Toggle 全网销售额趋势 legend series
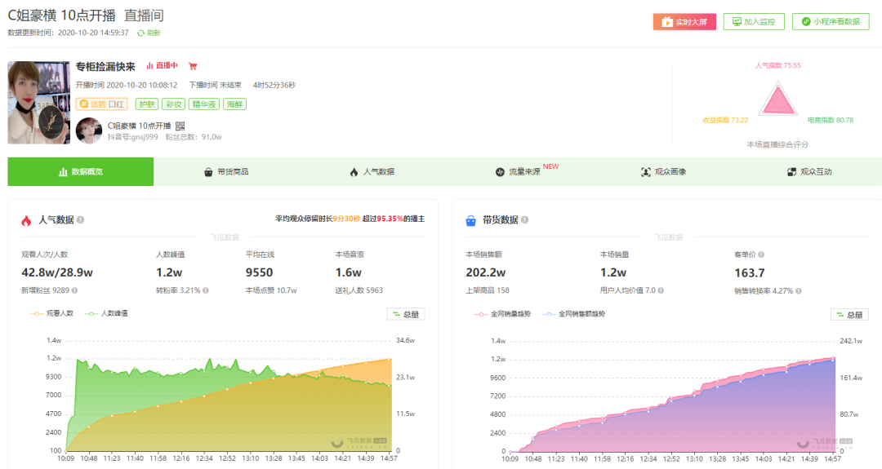The width and height of the screenshot is (882, 469). click(573, 314)
